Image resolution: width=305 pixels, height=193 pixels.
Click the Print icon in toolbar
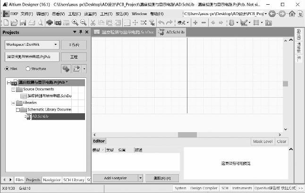[x=32, y=23]
